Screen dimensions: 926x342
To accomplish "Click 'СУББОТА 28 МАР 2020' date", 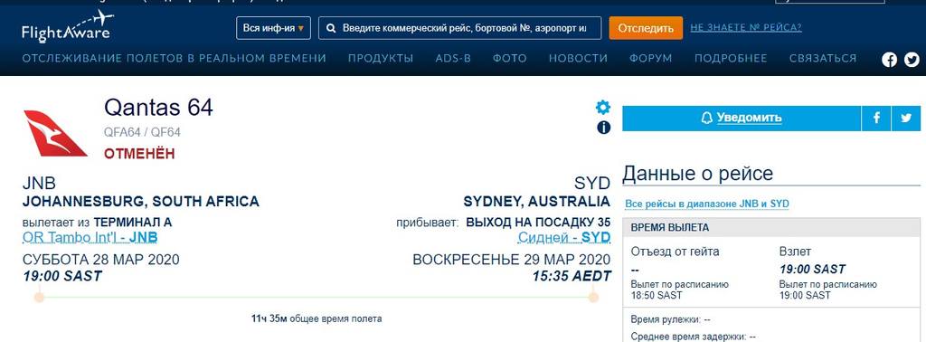I will [x=101, y=260].
